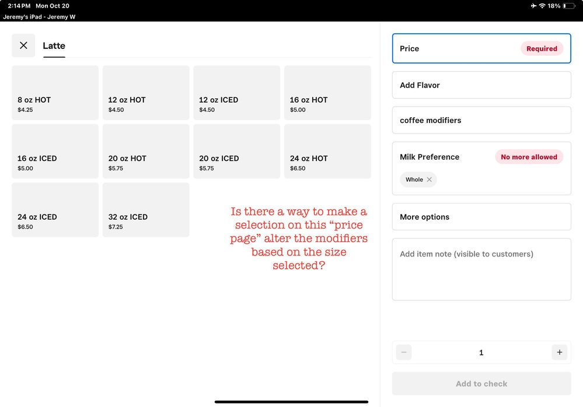Viewport: 583px width, 407px height.
Task: Click the item note text field
Action: 481,269
